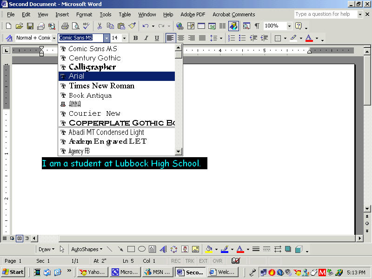The image size is (372, 279).
Task: Print the document using printer icon
Action: 65,26
